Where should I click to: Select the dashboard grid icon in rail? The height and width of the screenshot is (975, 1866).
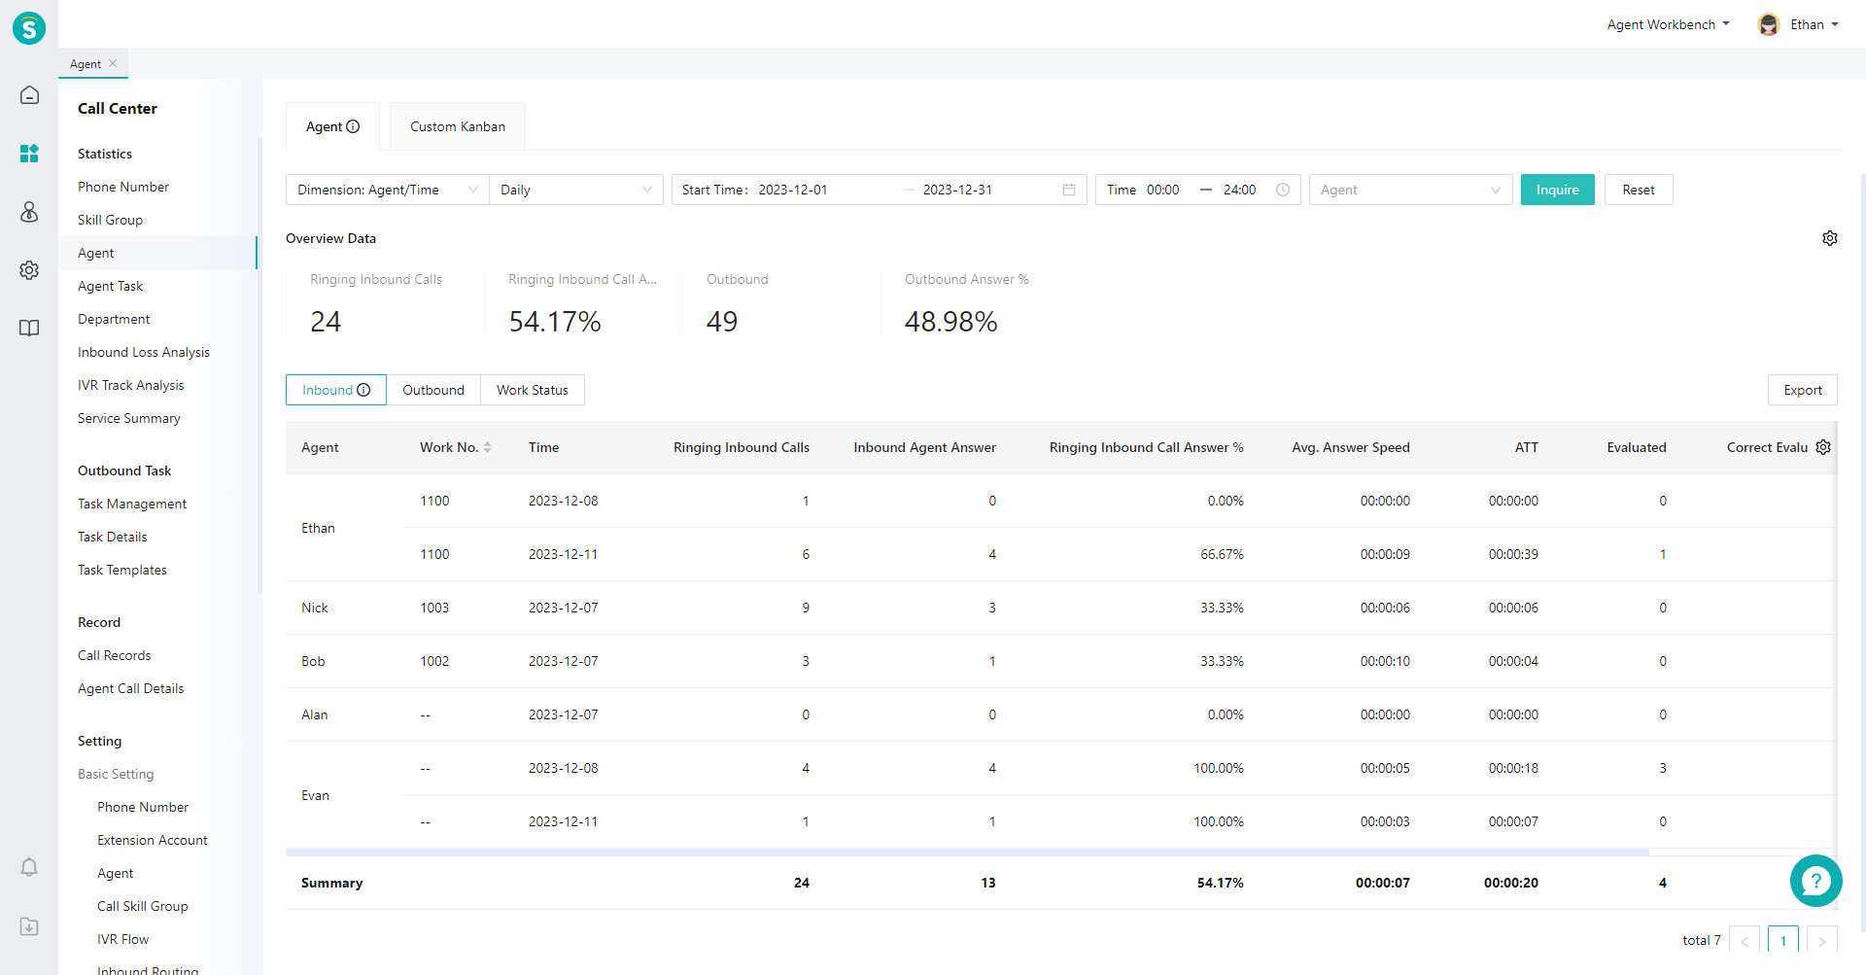tap(29, 154)
